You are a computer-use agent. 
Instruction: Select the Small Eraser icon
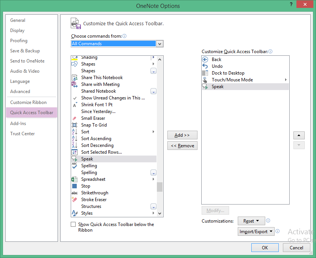coord(74,118)
